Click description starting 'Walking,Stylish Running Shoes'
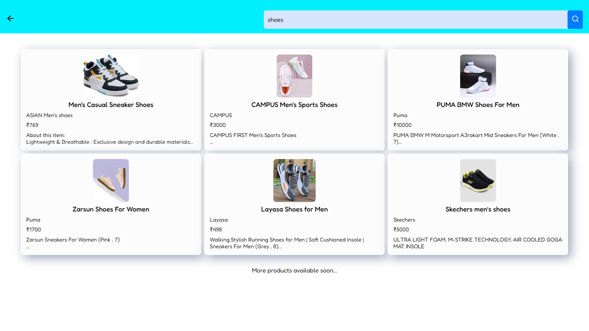The image size is (589, 331). (x=287, y=243)
